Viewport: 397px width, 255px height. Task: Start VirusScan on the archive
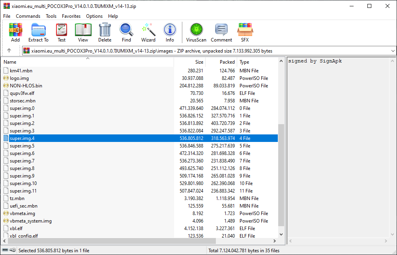click(x=196, y=32)
